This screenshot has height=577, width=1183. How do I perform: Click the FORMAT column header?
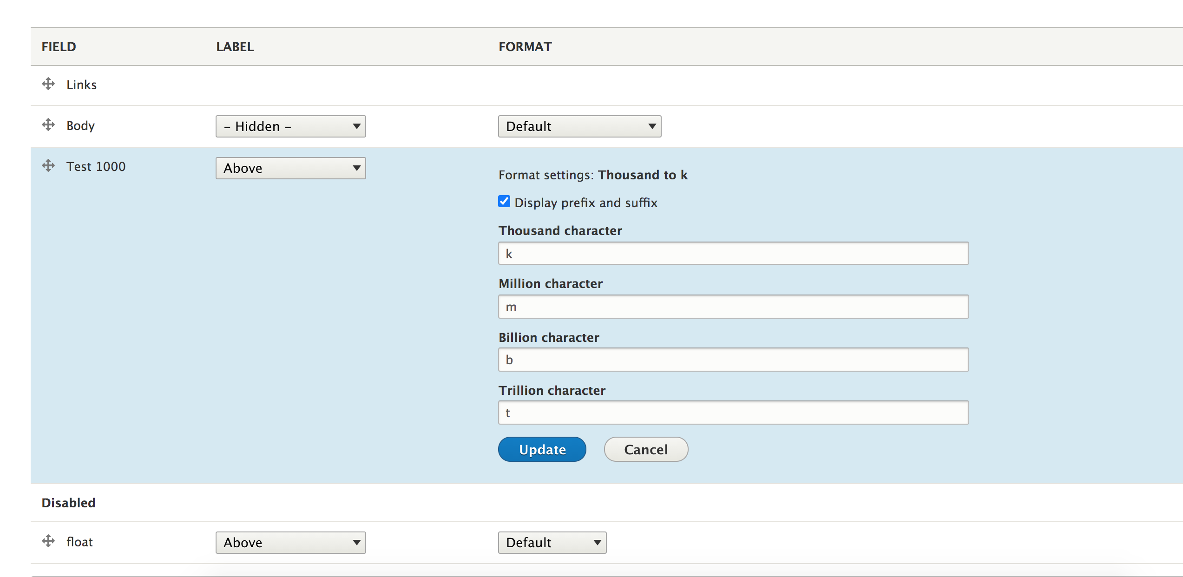525,46
